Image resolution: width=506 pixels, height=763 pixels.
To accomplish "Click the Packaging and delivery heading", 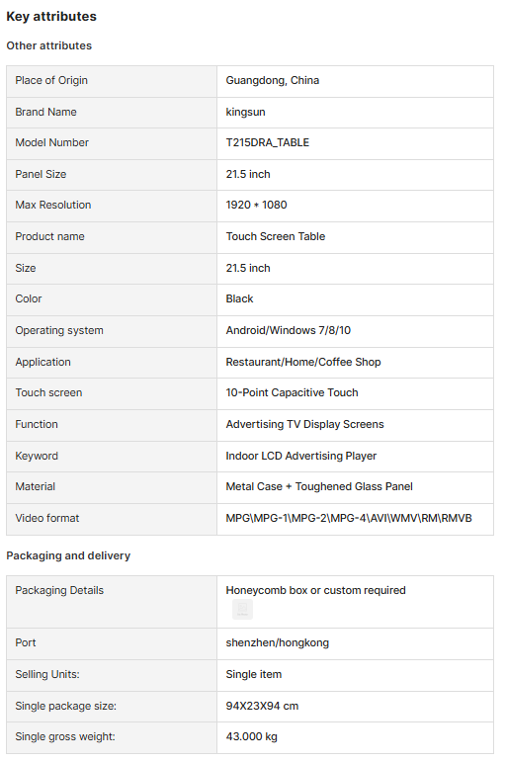I will [68, 555].
